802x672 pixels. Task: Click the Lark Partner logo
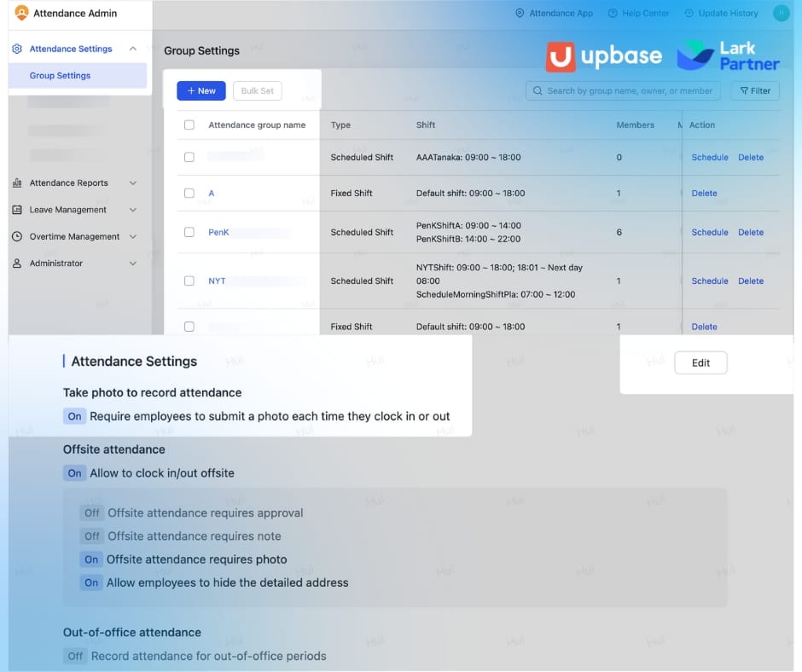[x=728, y=55]
